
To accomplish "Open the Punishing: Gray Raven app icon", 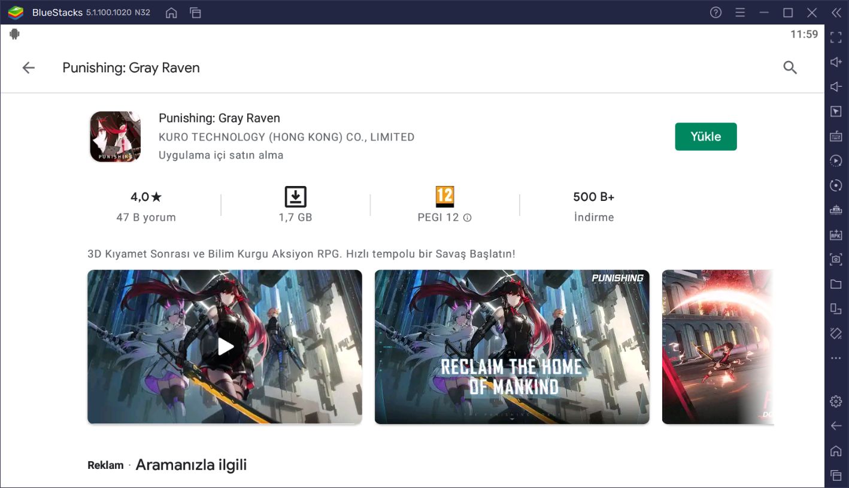I will pos(115,136).
